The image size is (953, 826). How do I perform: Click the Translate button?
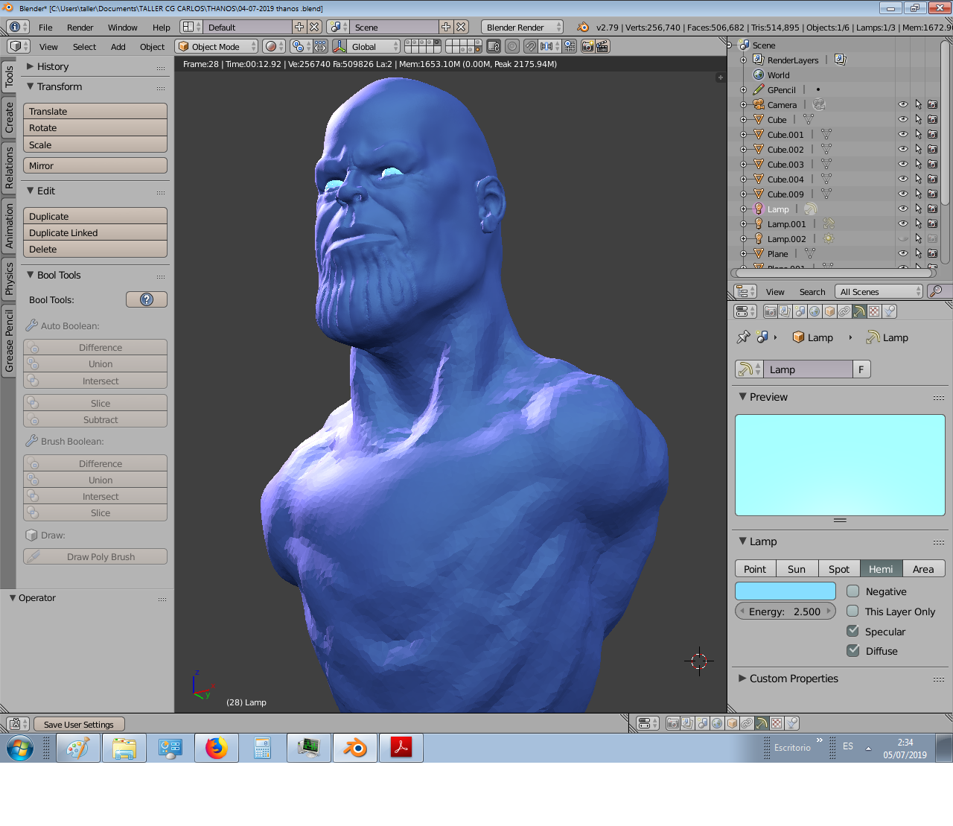click(x=95, y=111)
